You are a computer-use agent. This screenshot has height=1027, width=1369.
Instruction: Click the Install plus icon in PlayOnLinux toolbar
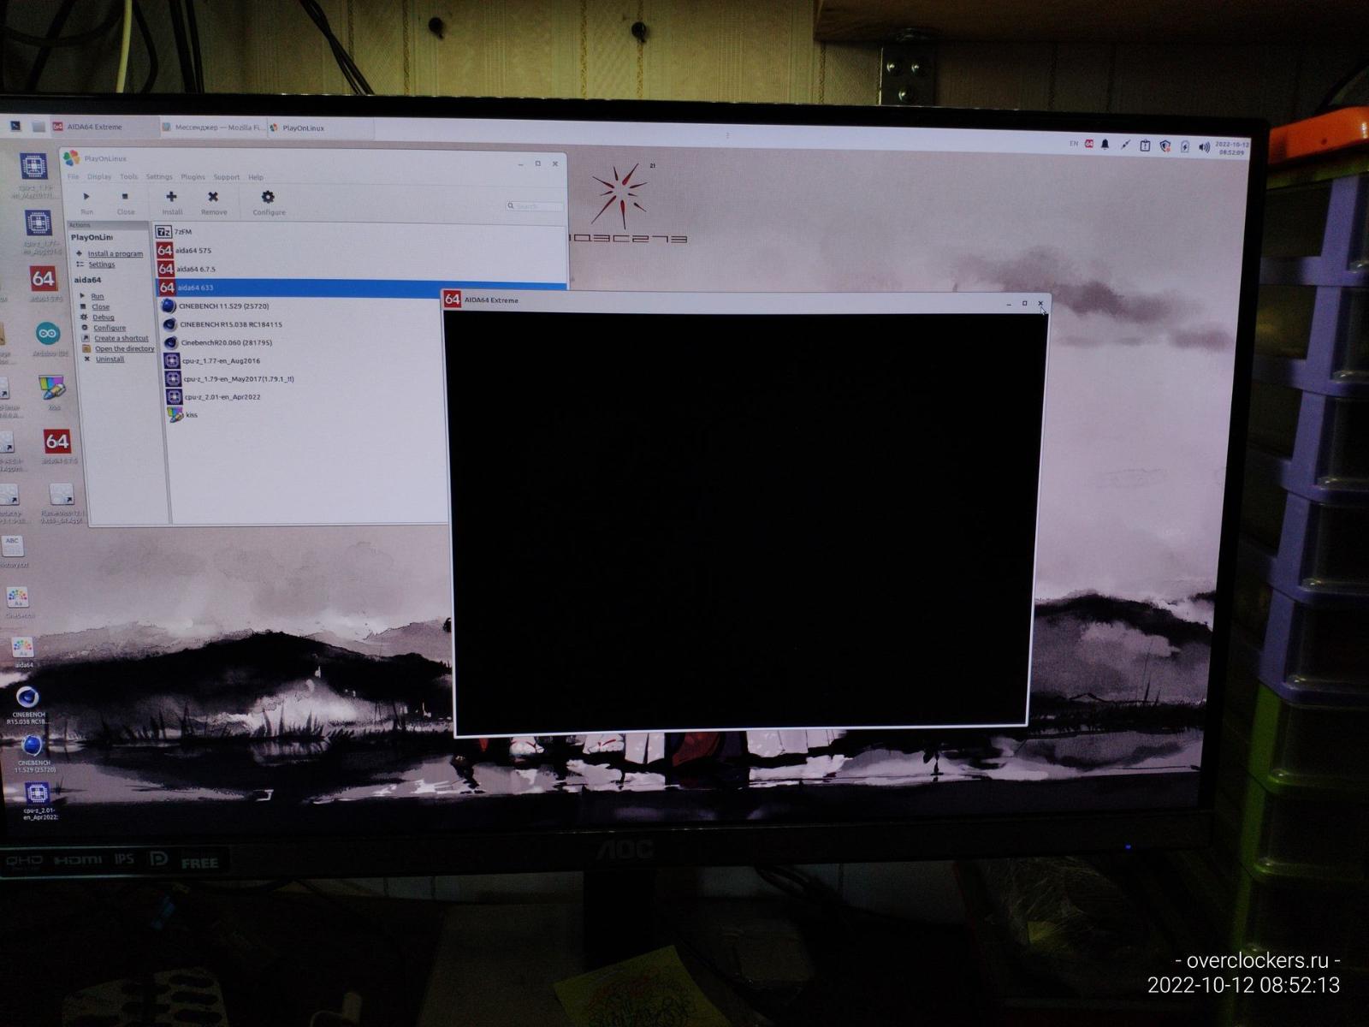pyautogui.click(x=171, y=197)
